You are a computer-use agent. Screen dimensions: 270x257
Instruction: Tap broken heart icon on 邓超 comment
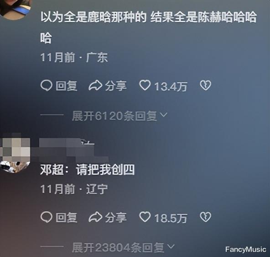(205, 217)
